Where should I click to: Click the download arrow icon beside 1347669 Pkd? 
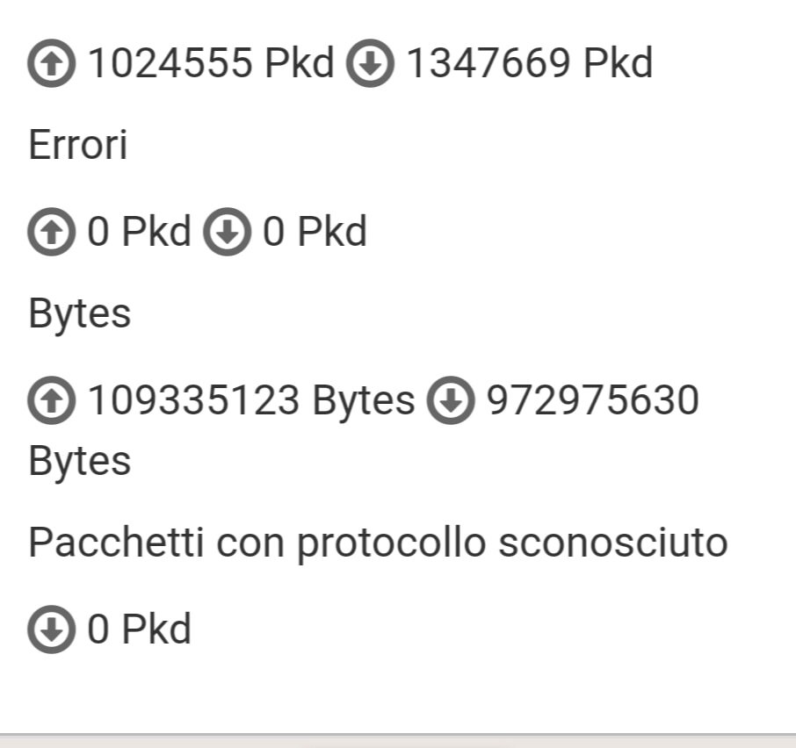point(370,63)
